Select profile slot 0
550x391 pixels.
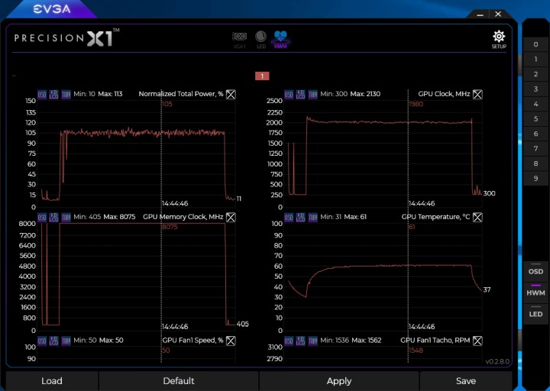point(535,44)
